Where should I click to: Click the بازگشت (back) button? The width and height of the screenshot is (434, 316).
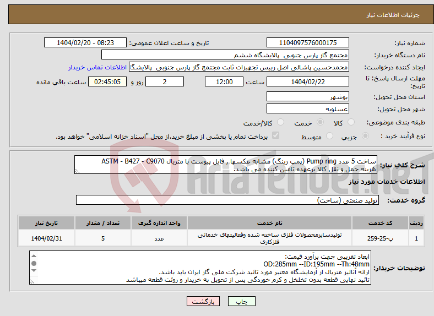pos(203,301)
